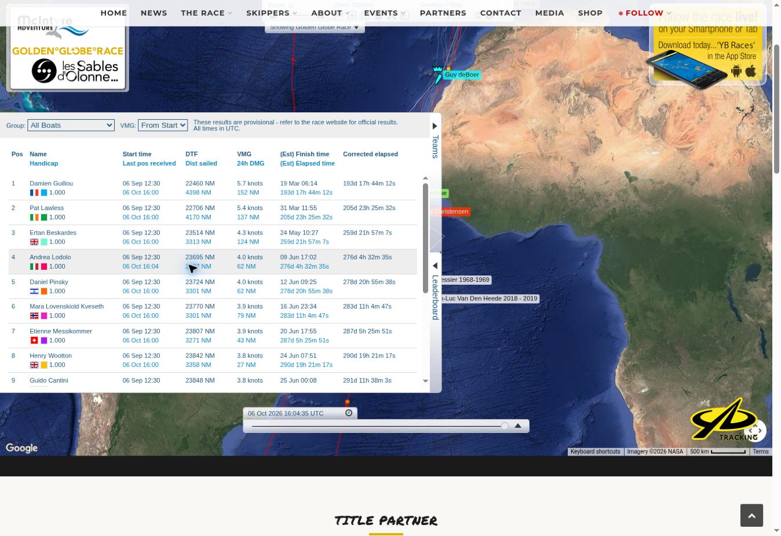Click the scroll-to-top arrow button
Image resolution: width=781 pixels, height=536 pixels.
pos(751,515)
